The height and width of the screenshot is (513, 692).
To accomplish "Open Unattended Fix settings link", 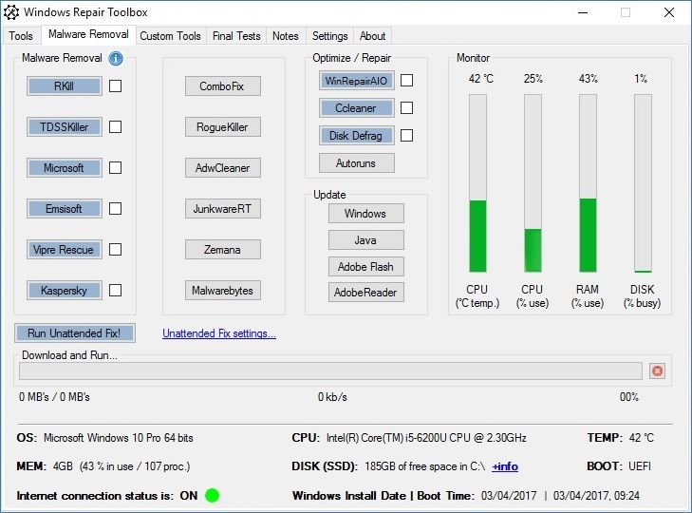I will [219, 333].
